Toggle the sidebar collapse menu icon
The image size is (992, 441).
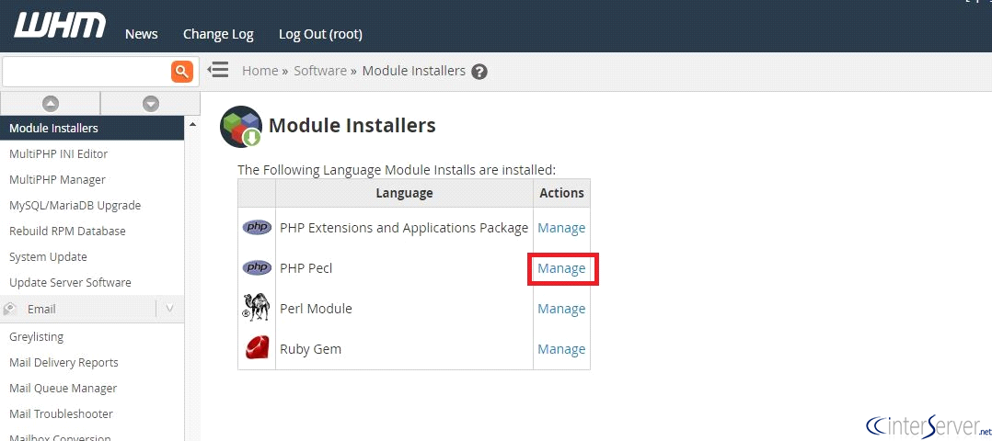tap(217, 70)
